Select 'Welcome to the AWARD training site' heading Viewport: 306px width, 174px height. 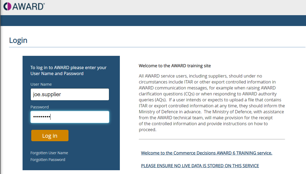pyautogui.click(x=175, y=66)
